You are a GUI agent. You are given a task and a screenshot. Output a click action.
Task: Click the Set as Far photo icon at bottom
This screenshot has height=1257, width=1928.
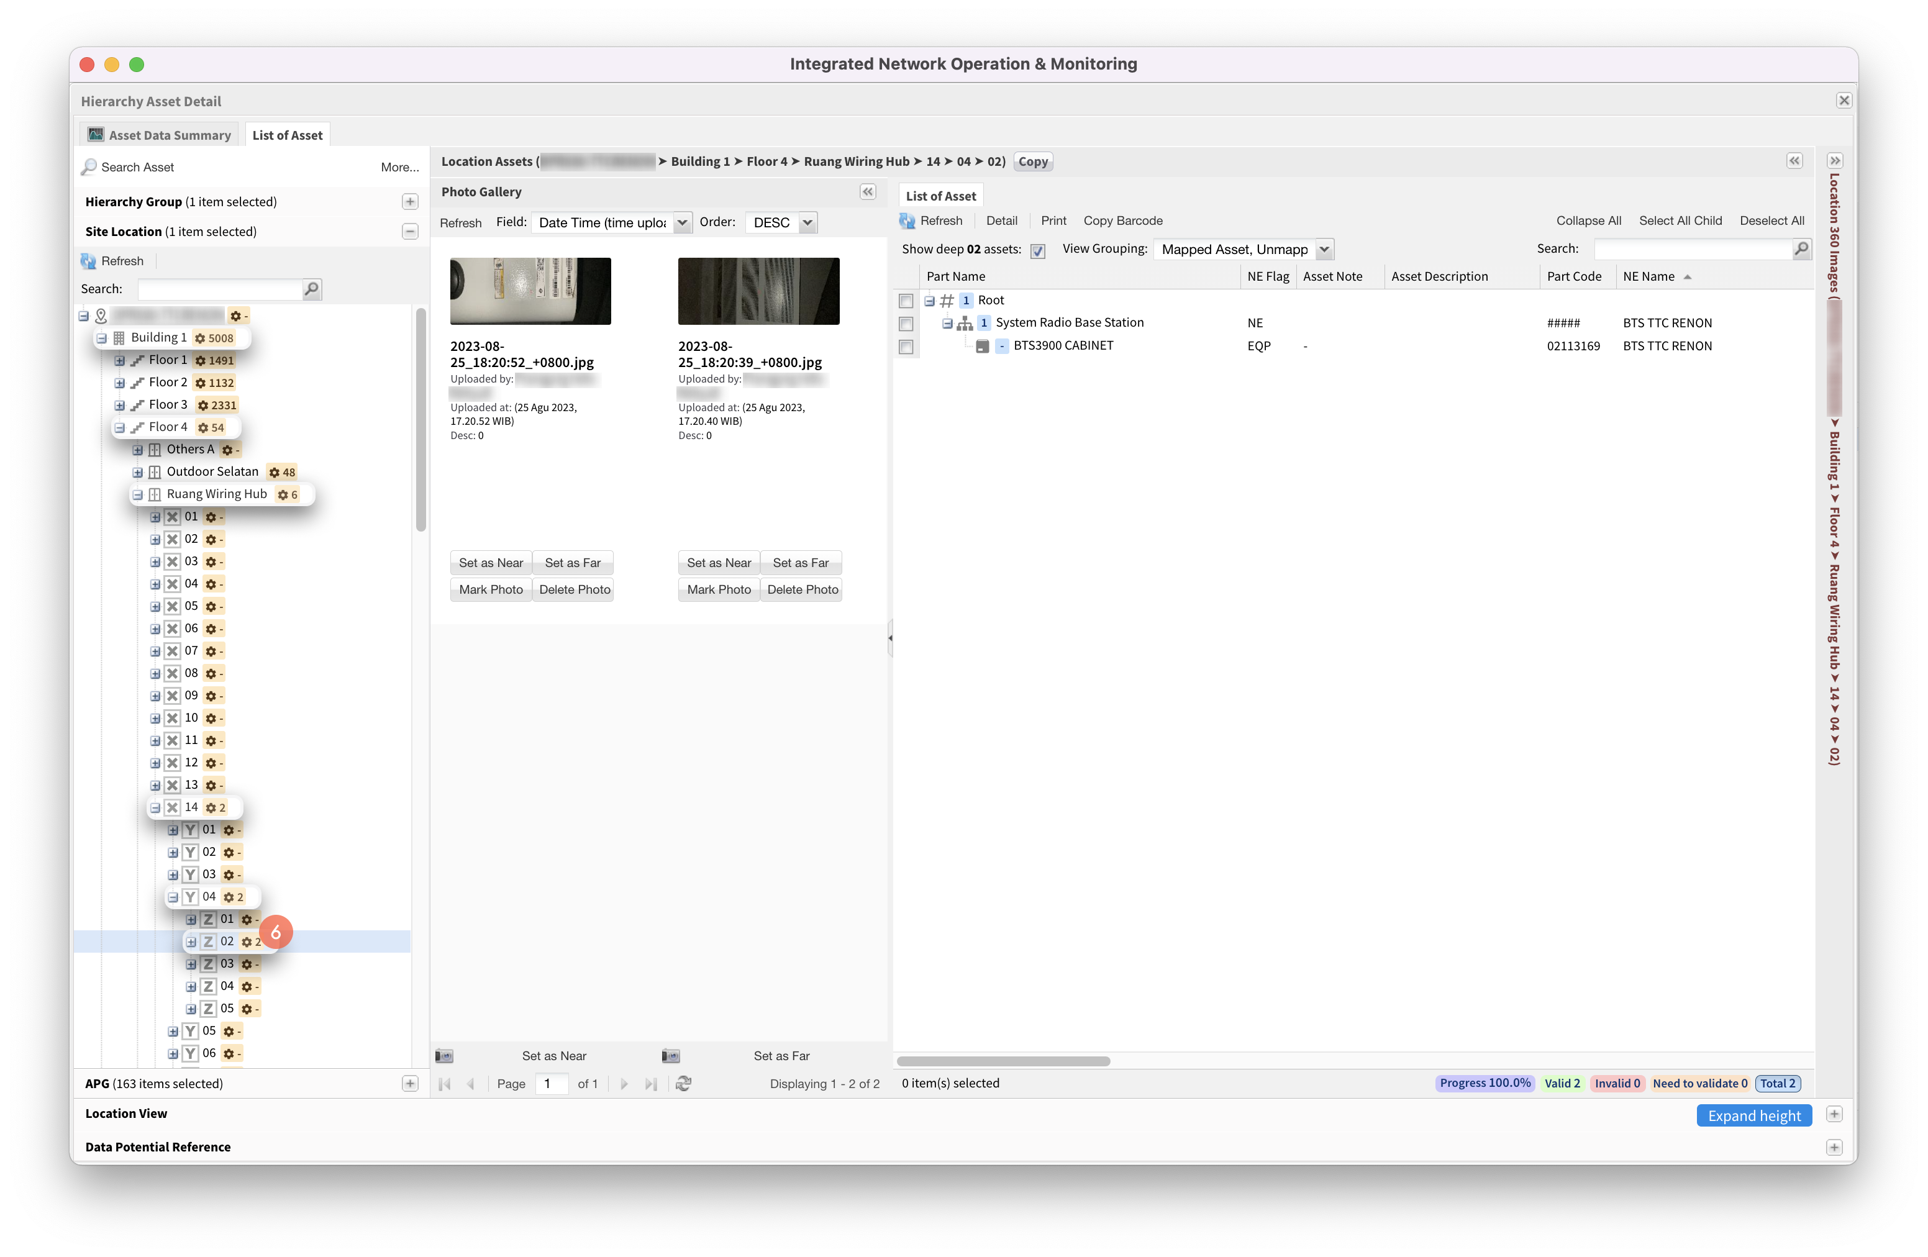pyautogui.click(x=671, y=1056)
